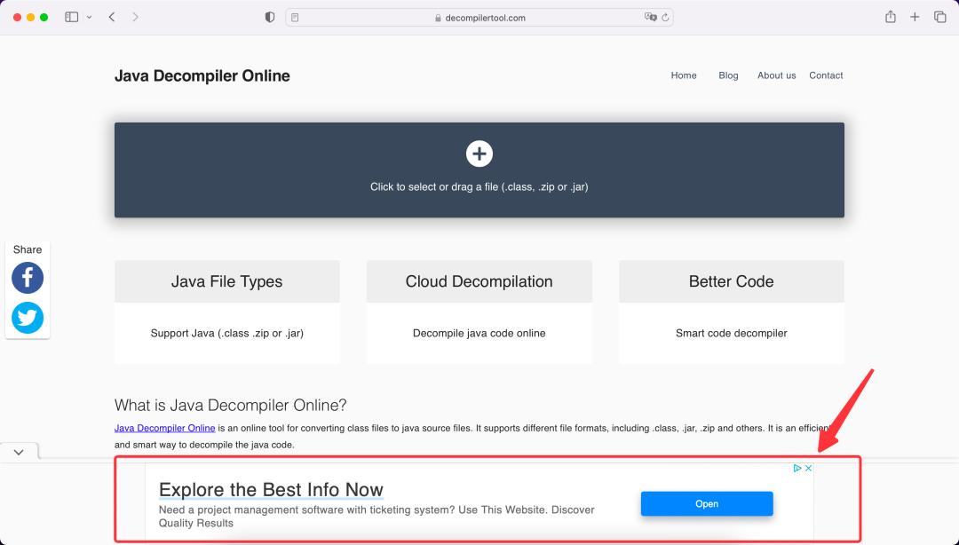Click the privacy shield icon
This screenshot has height=545, width=959.
[x=270, y=17]
